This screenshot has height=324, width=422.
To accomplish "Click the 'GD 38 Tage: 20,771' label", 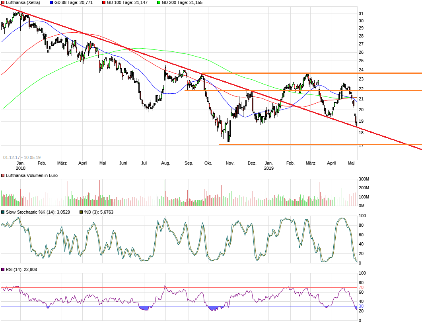I will (x=74, y=2).
